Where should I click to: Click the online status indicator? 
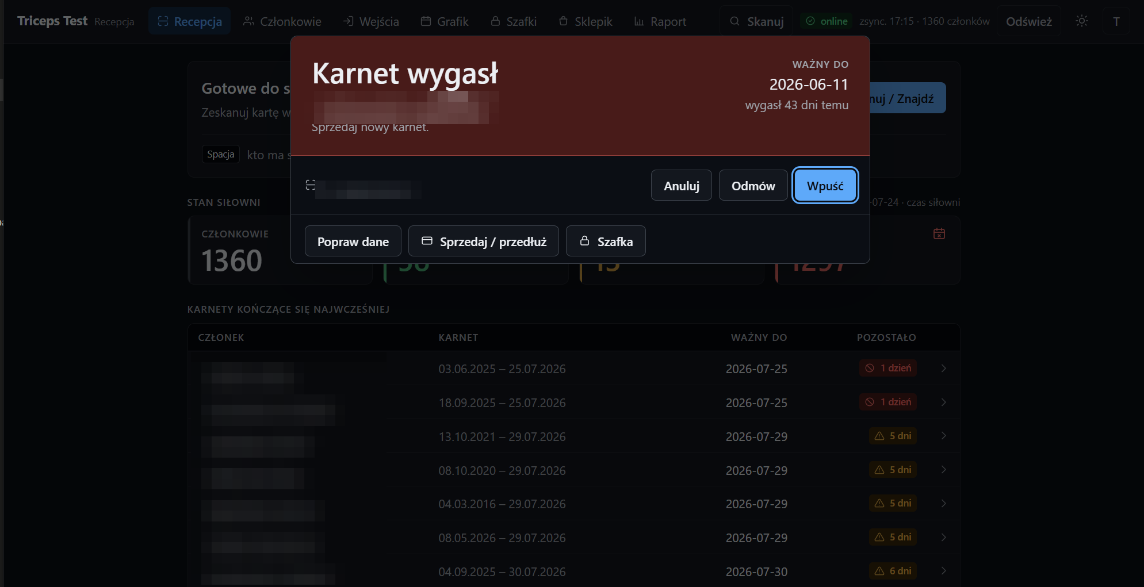[827, 21]
